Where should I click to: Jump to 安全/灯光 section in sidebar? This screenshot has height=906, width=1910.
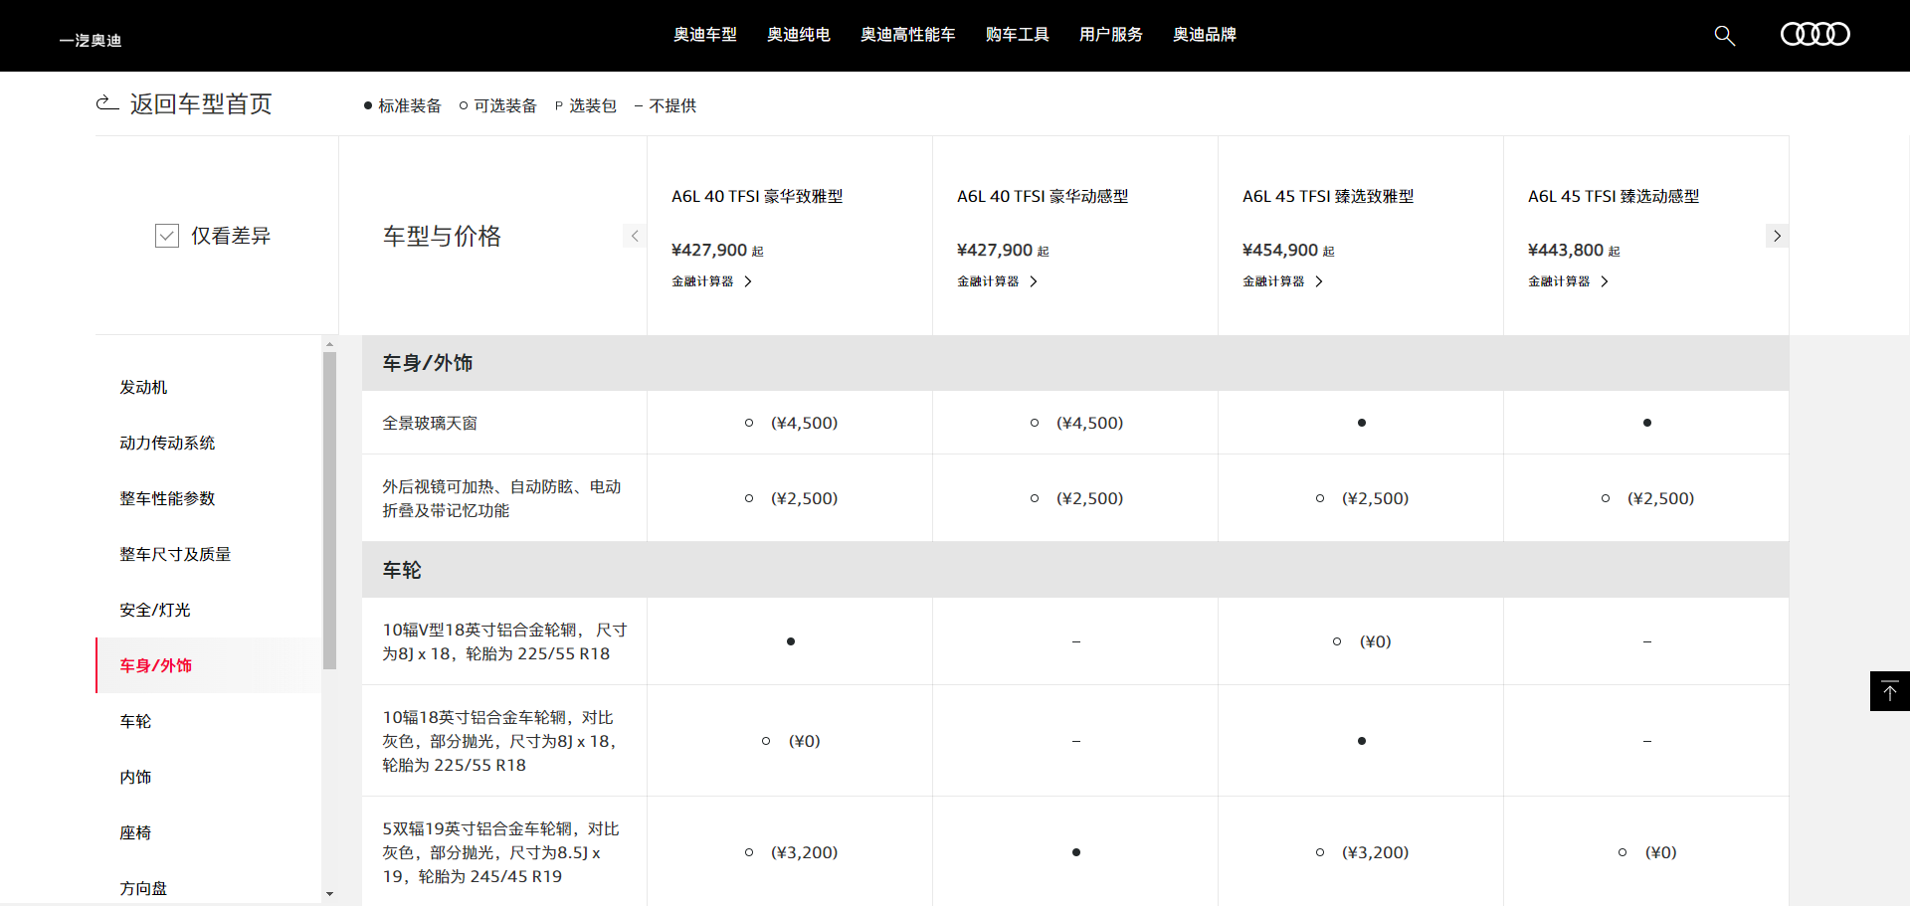(x=155, y=610)
